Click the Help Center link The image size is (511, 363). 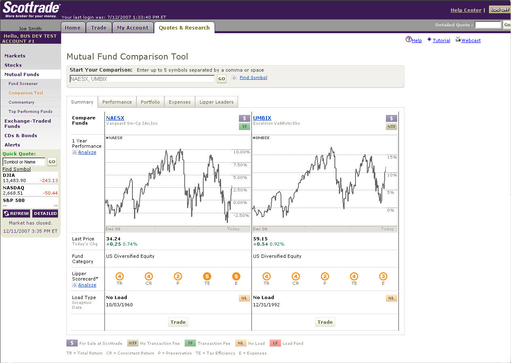pos(466,10)
